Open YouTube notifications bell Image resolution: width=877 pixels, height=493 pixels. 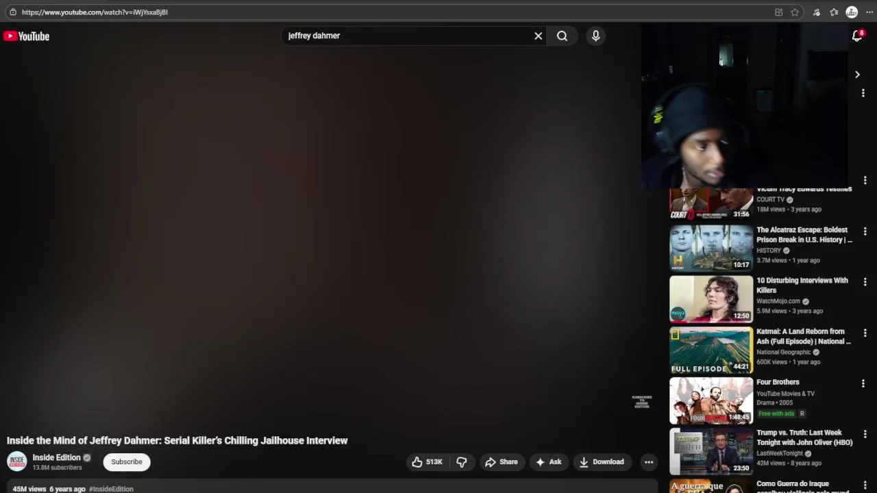(x=856, y=36)
